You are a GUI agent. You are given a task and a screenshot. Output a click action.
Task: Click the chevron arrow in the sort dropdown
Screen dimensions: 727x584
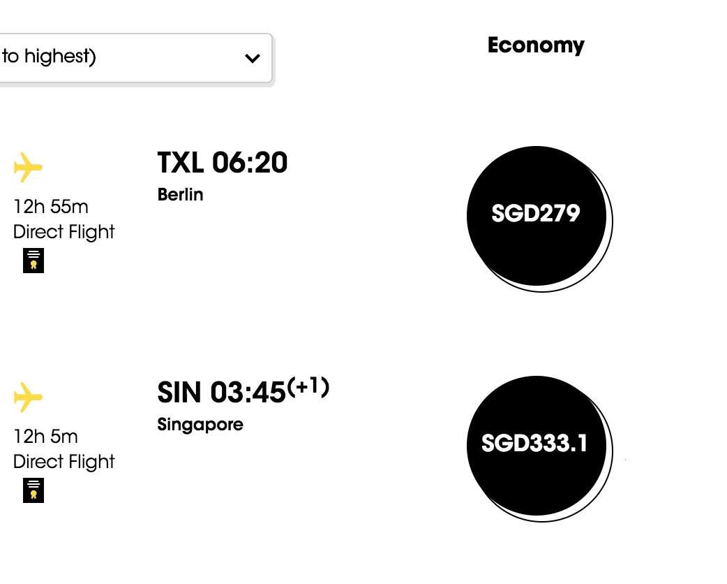pyautogui.click(x=253, y=58)
